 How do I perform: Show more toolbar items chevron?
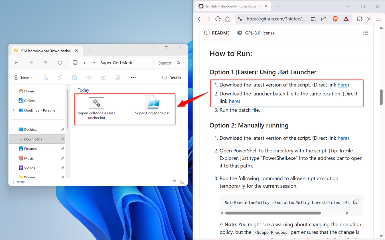click(369, 19)
